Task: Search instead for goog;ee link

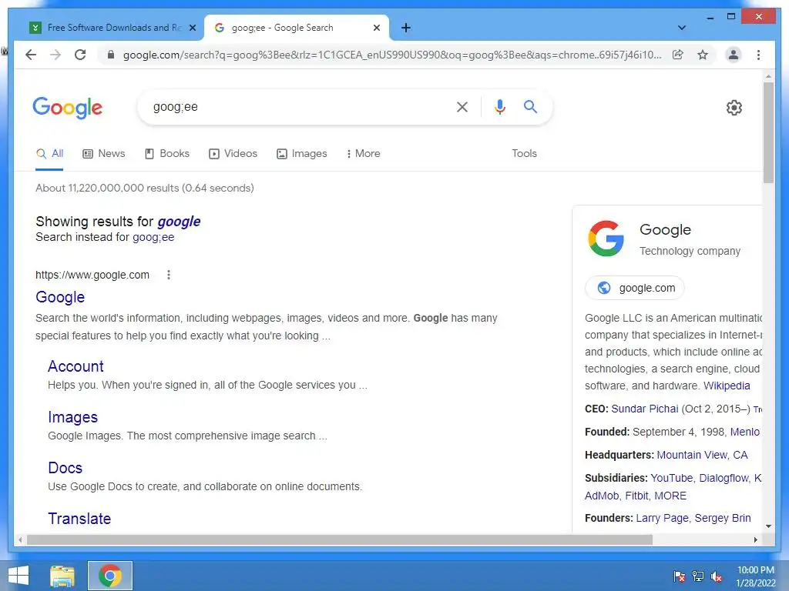Action: (x=153, y=237)
